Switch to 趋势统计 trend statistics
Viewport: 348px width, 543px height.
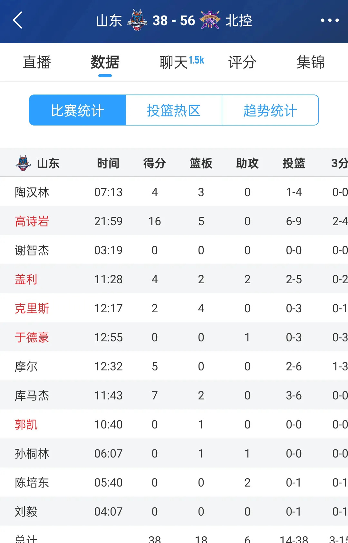pos(270,110)
